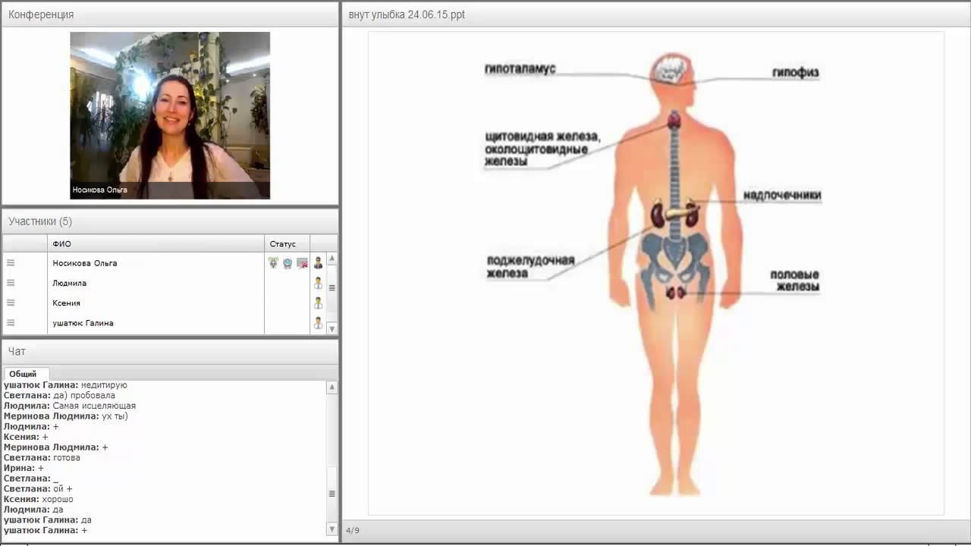
Task: Click the поджелудочная железа label on slide
Action: coord(530,266)
